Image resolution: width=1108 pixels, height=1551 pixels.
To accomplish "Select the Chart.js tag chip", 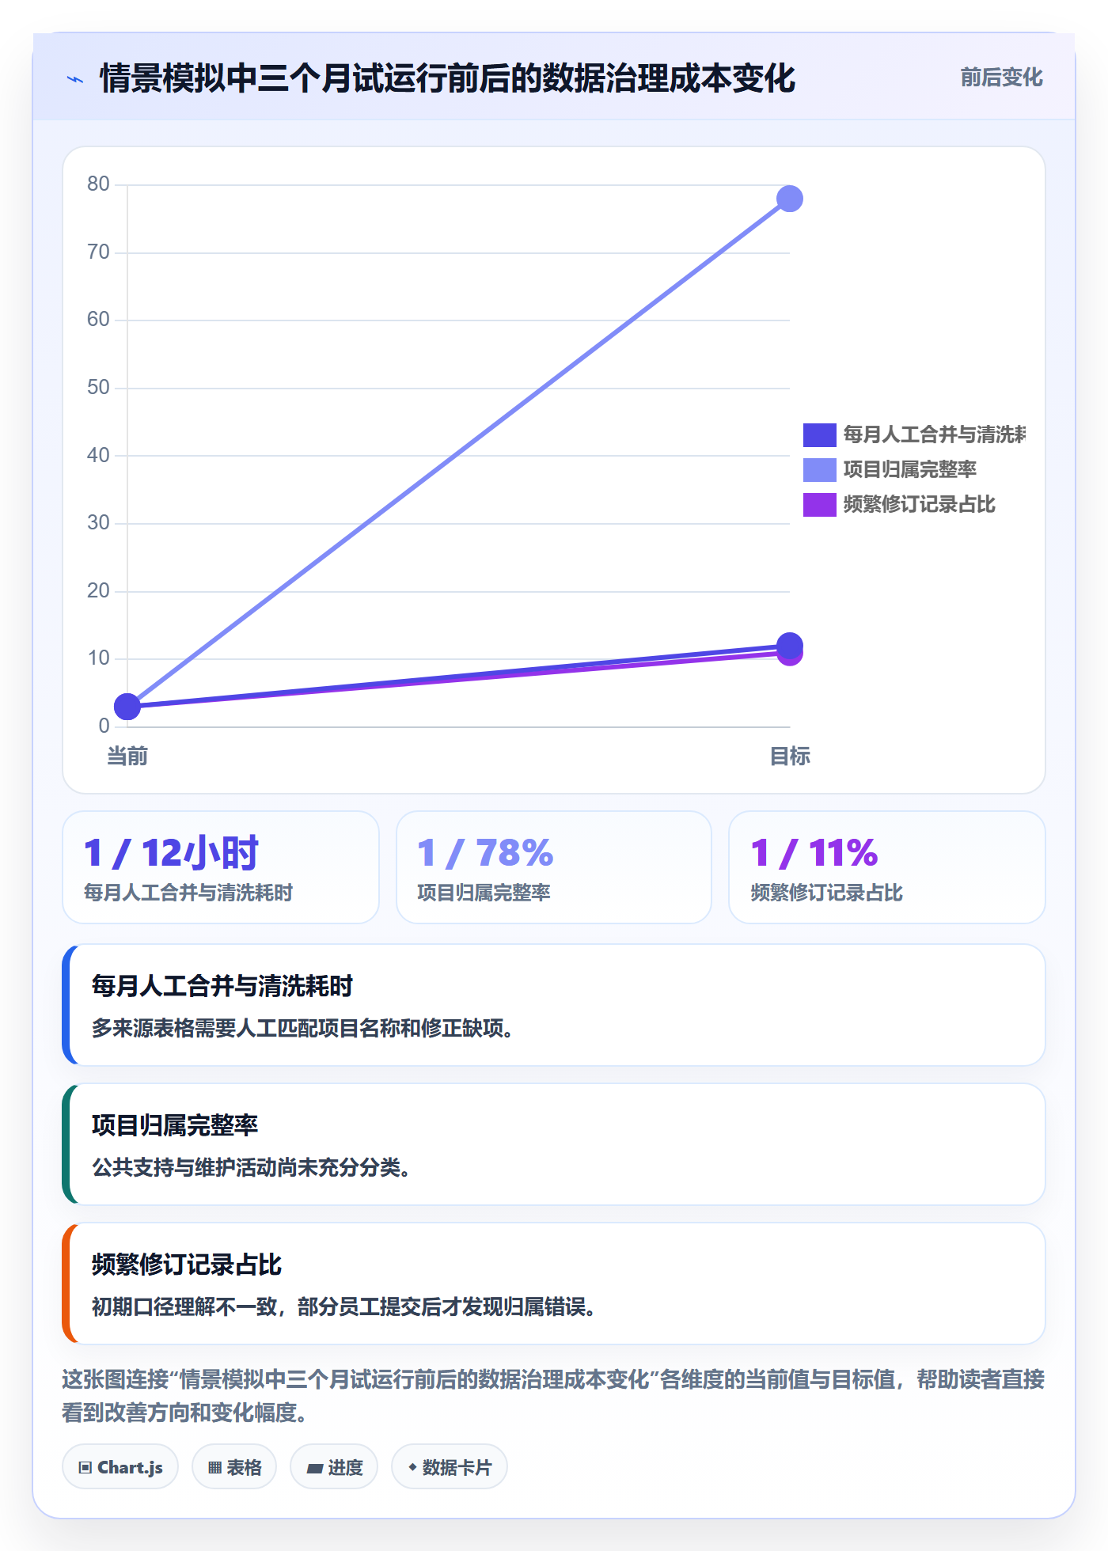I will [120, 1467].
